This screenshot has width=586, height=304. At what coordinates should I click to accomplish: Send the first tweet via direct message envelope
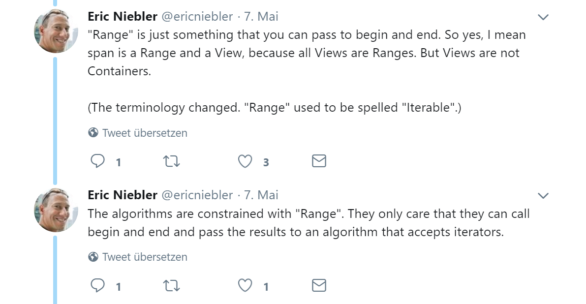pos(319,161)
